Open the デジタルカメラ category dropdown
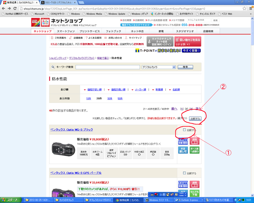Viewport: 254px width, 203px height. tap(159, 67)
